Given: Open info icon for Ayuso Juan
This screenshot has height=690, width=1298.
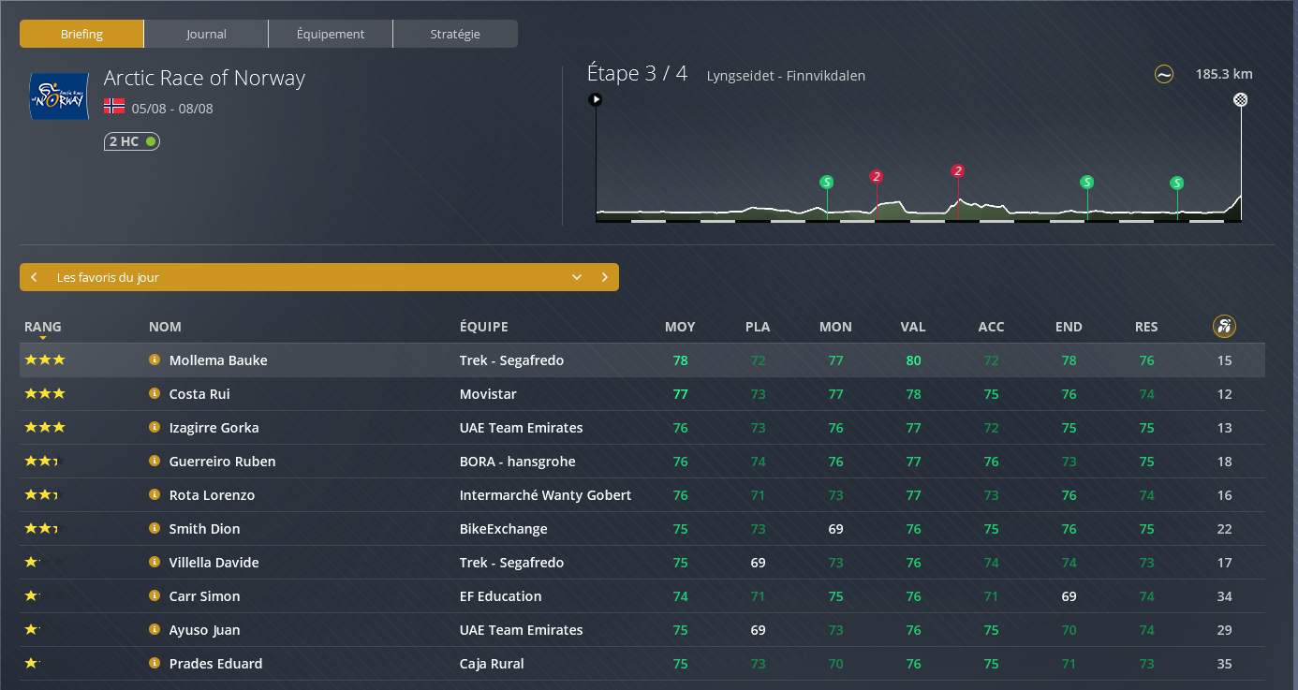Looking at the screenshot, I should coord(155,630).
